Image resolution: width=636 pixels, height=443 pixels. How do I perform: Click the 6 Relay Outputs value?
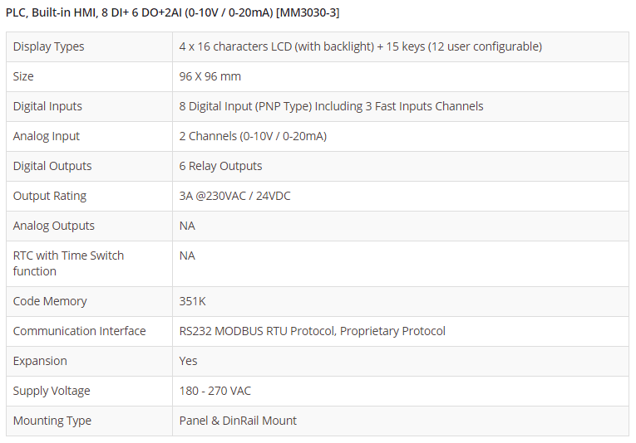tap(220, 166)
